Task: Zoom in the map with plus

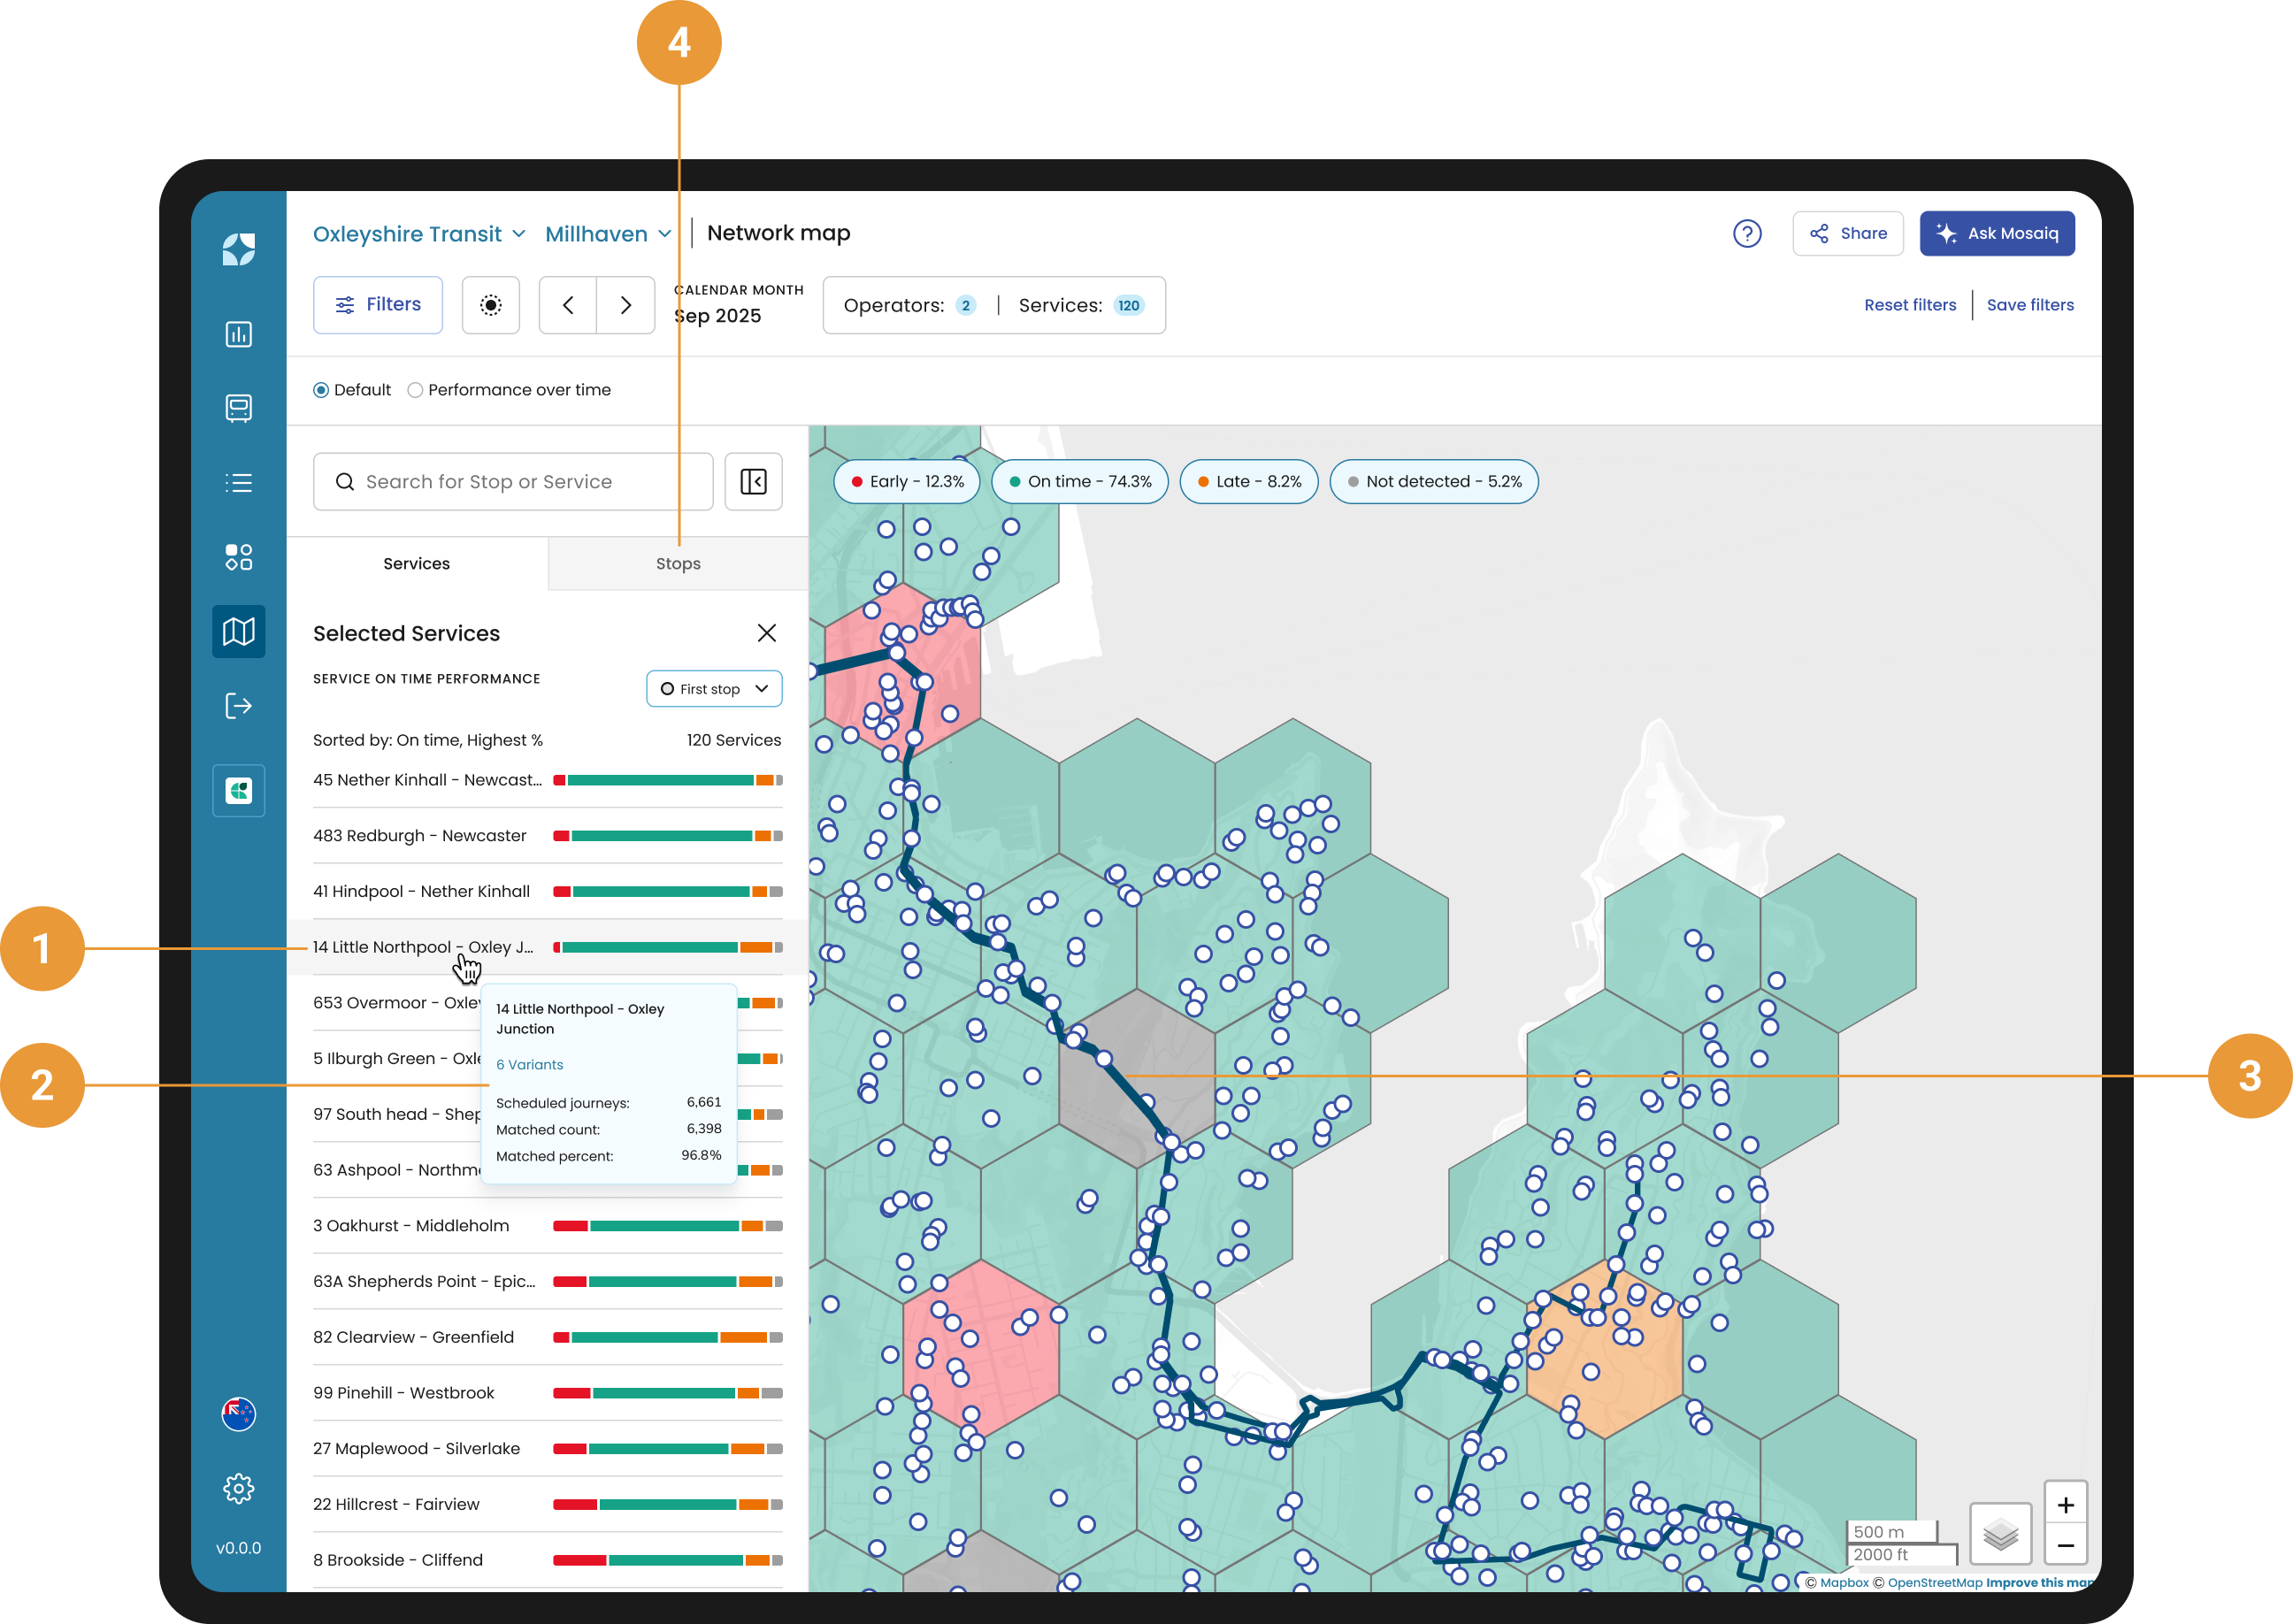Action: tap(2065, 1505)
